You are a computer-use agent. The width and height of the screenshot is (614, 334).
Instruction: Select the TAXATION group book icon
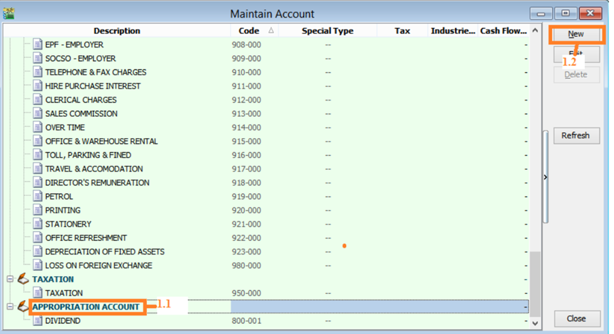pos(23,279)
